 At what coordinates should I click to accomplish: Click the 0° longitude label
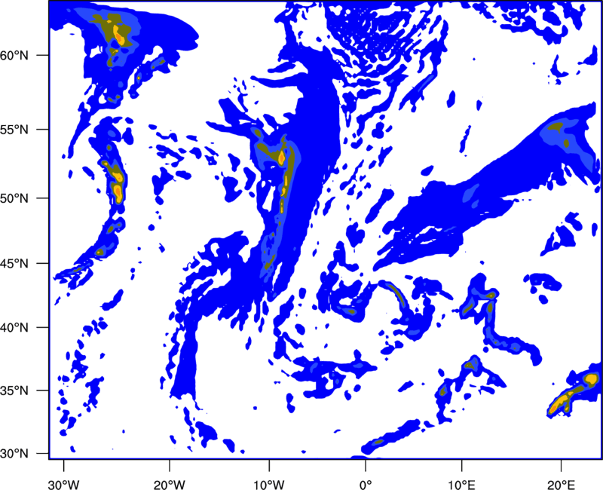[366, 485]
